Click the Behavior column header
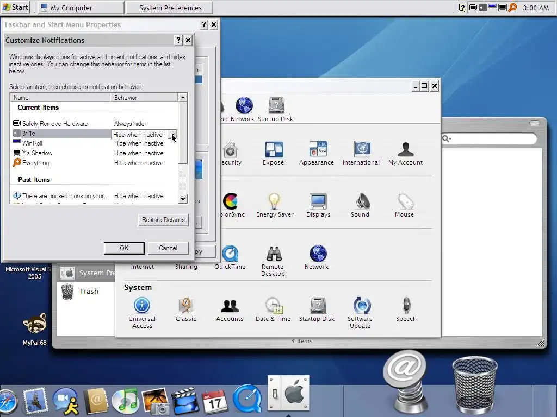557x417 pixels. tap(144, 97)
